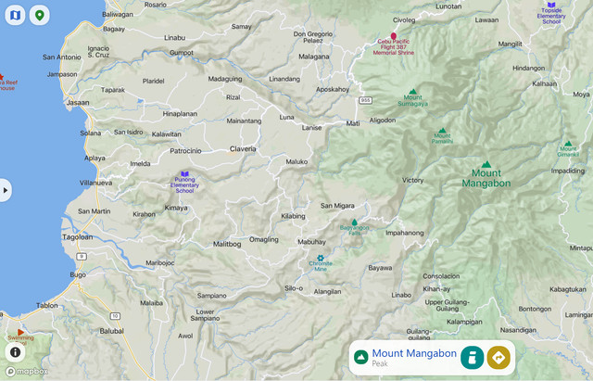The image size is (593, 381).
Task: Click the Mainantang label
Action: click(244, 121)
